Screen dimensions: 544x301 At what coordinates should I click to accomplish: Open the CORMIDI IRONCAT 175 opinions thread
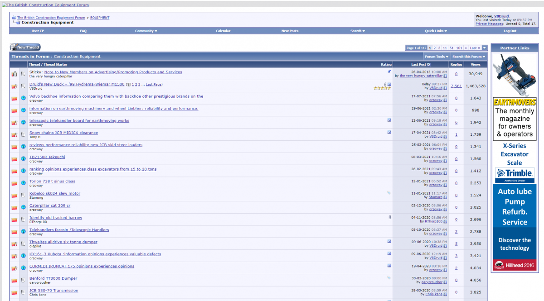82,266
